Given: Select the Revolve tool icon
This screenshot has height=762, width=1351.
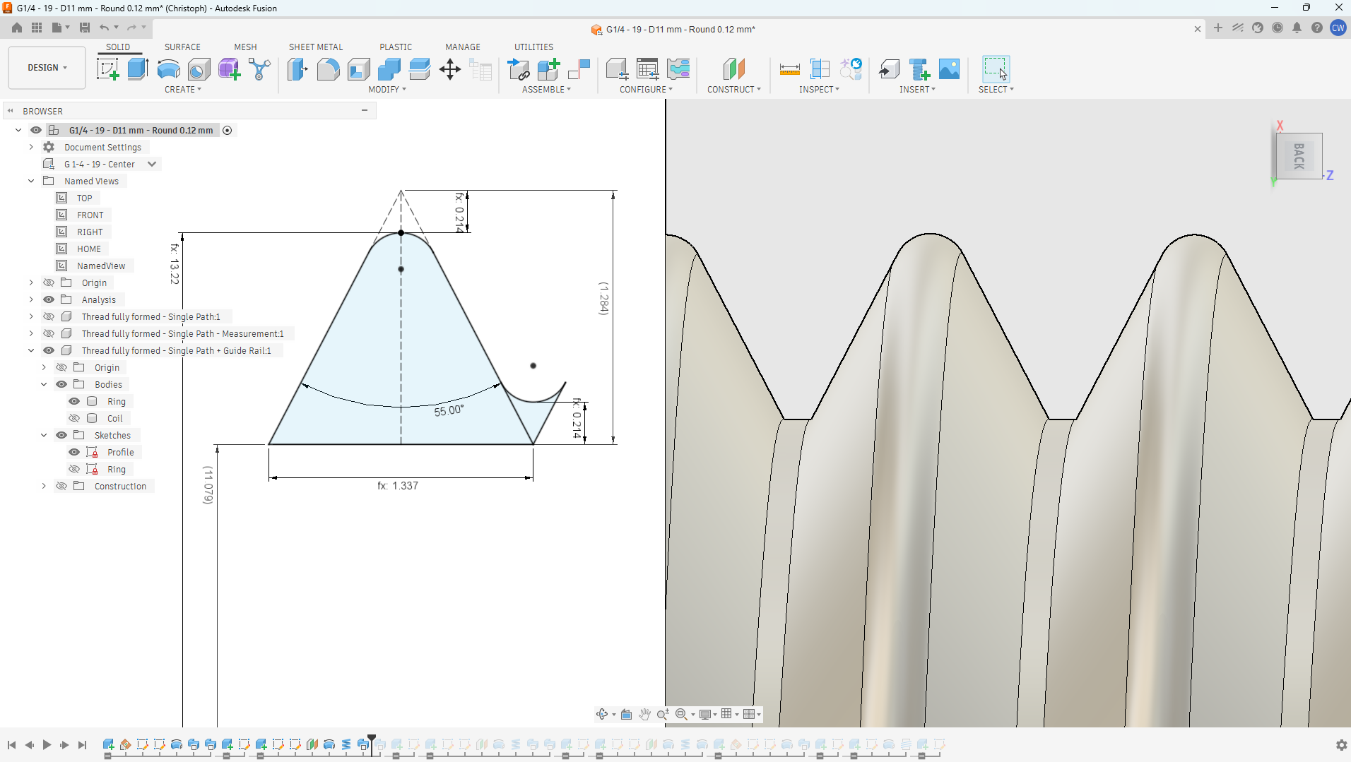Looking at the screenshot, I should pos(168,69).
